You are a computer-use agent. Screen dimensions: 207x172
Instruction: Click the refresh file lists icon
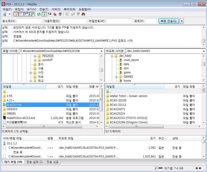pos(39,14)
